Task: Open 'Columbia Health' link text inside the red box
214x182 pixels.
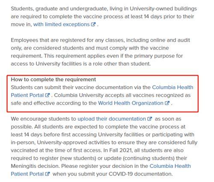Action: point(172,87)
